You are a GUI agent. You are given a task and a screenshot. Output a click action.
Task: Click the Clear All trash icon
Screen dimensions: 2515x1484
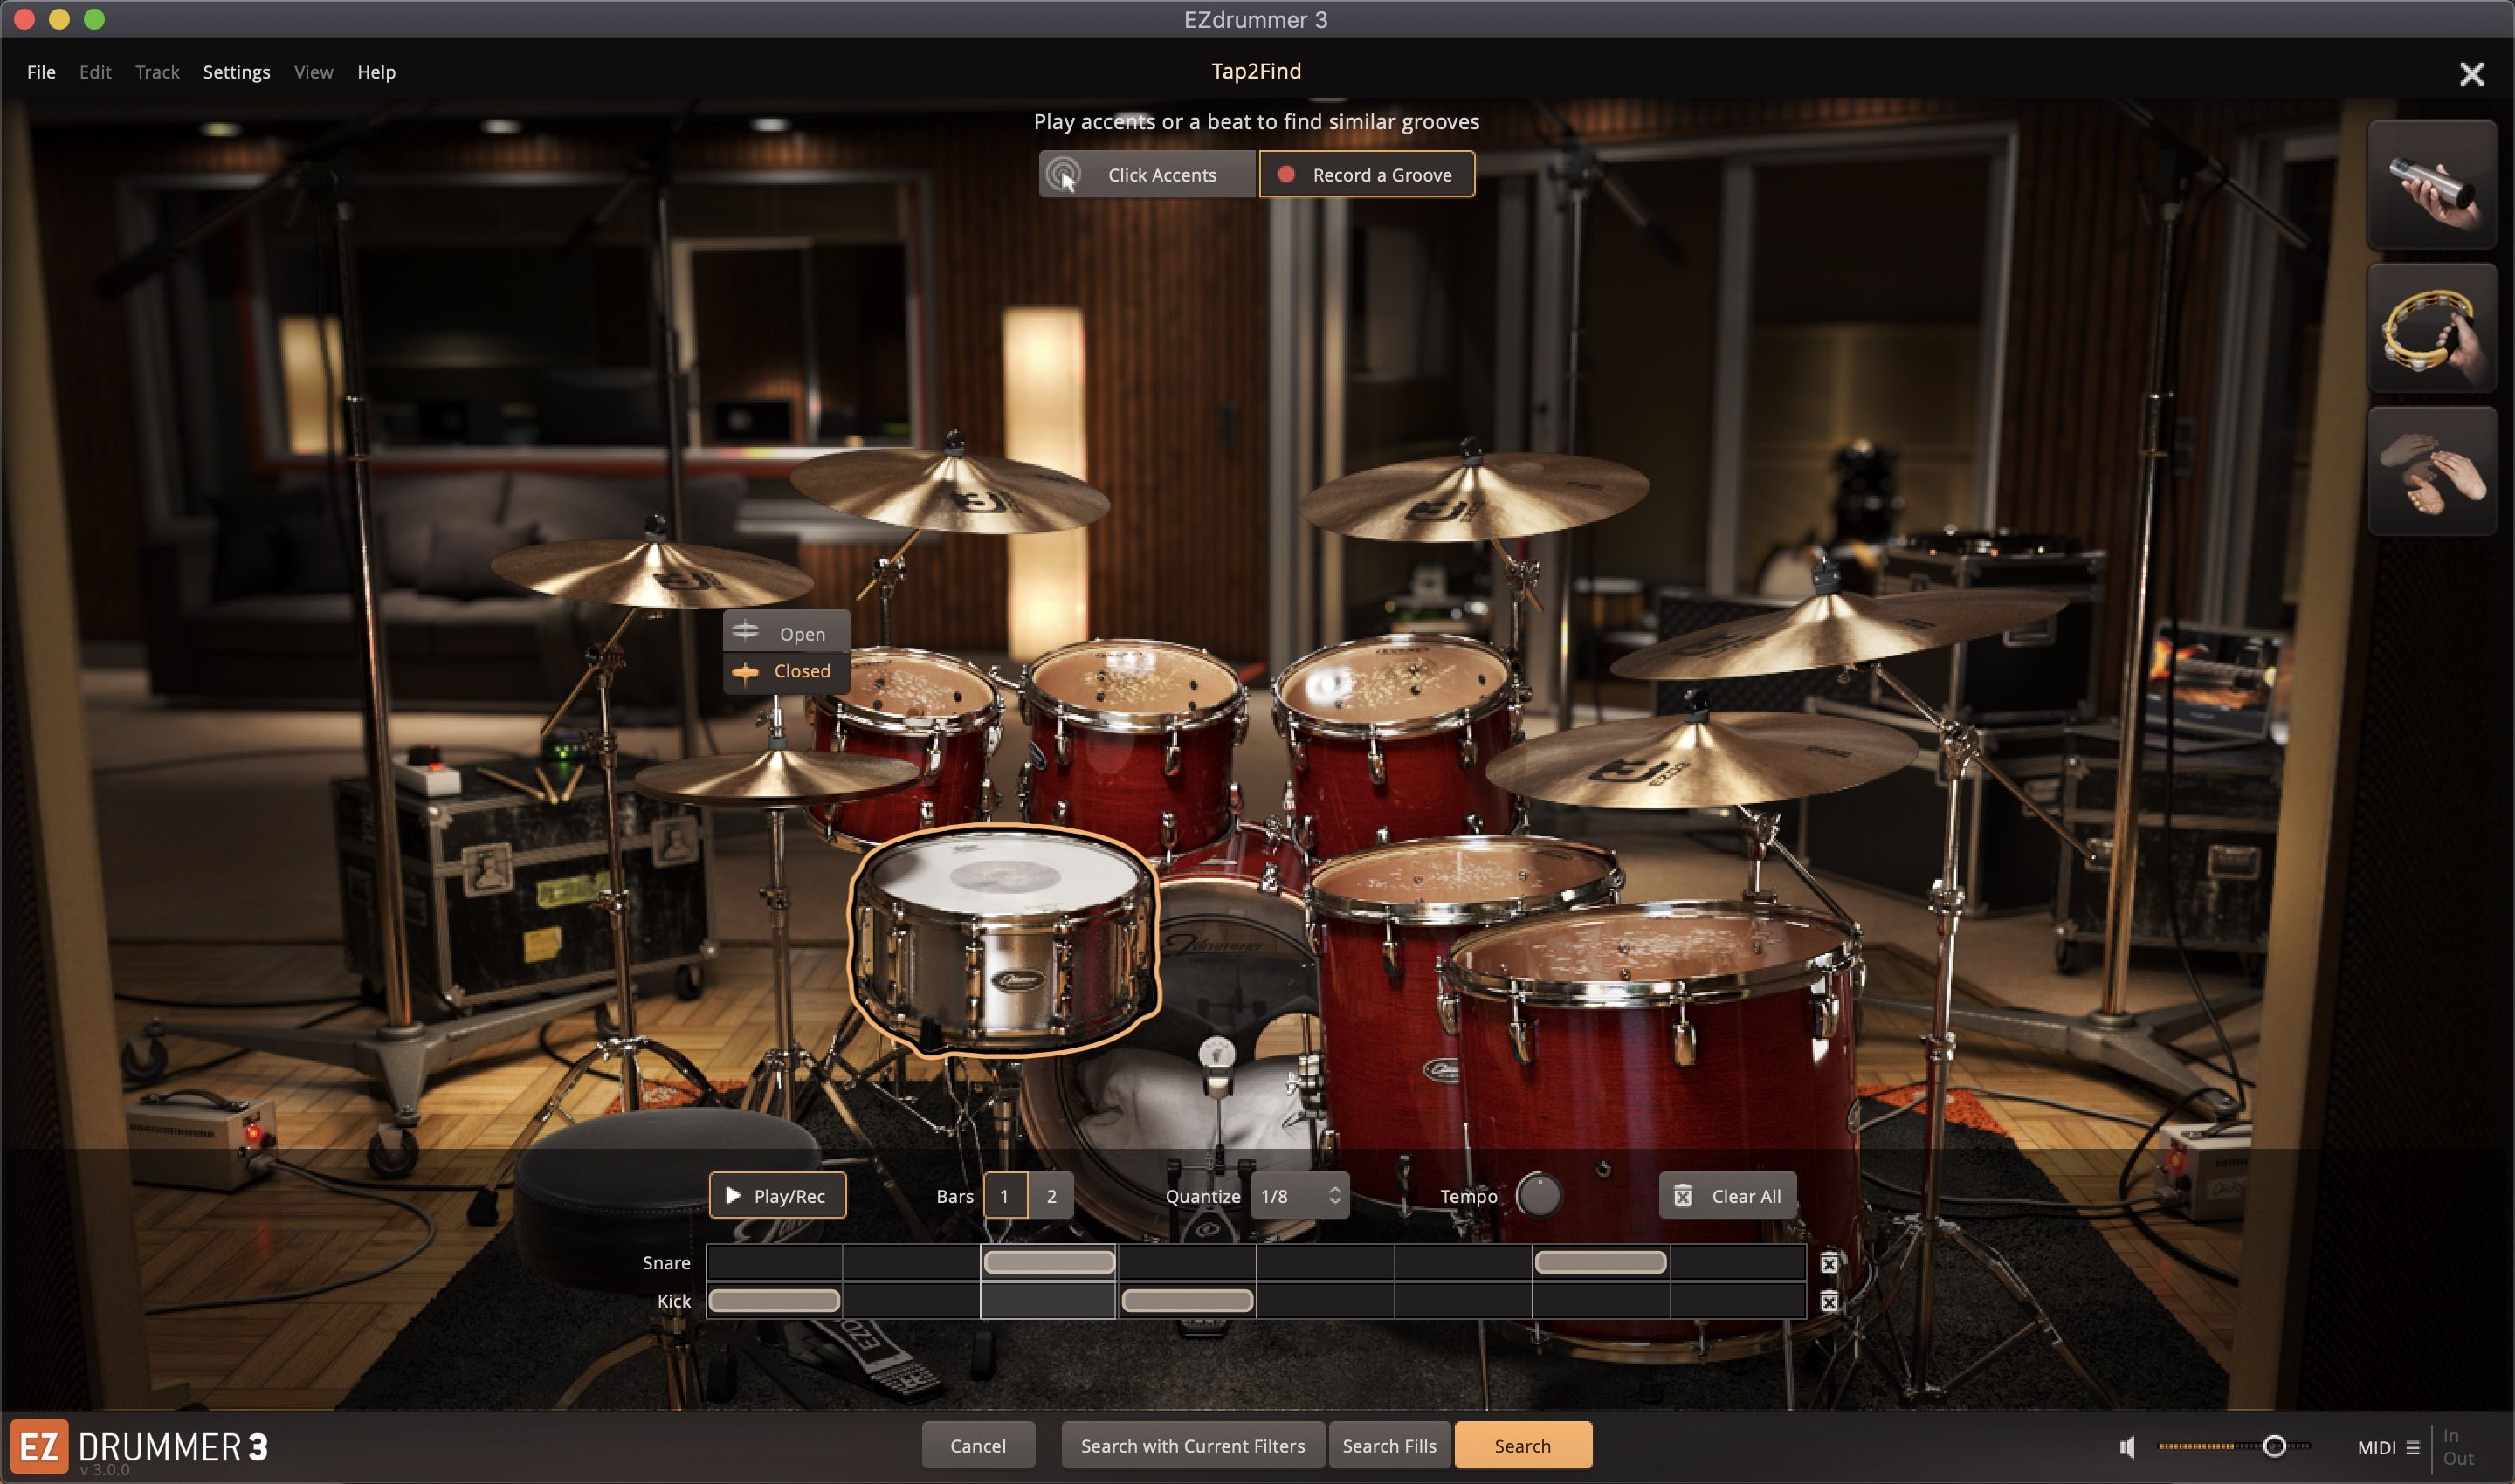point(1684,1196)
